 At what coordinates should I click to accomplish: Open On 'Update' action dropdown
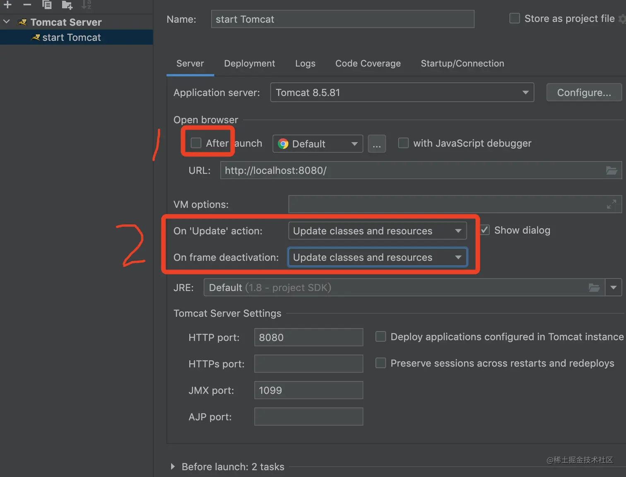[x=377, y=231]
